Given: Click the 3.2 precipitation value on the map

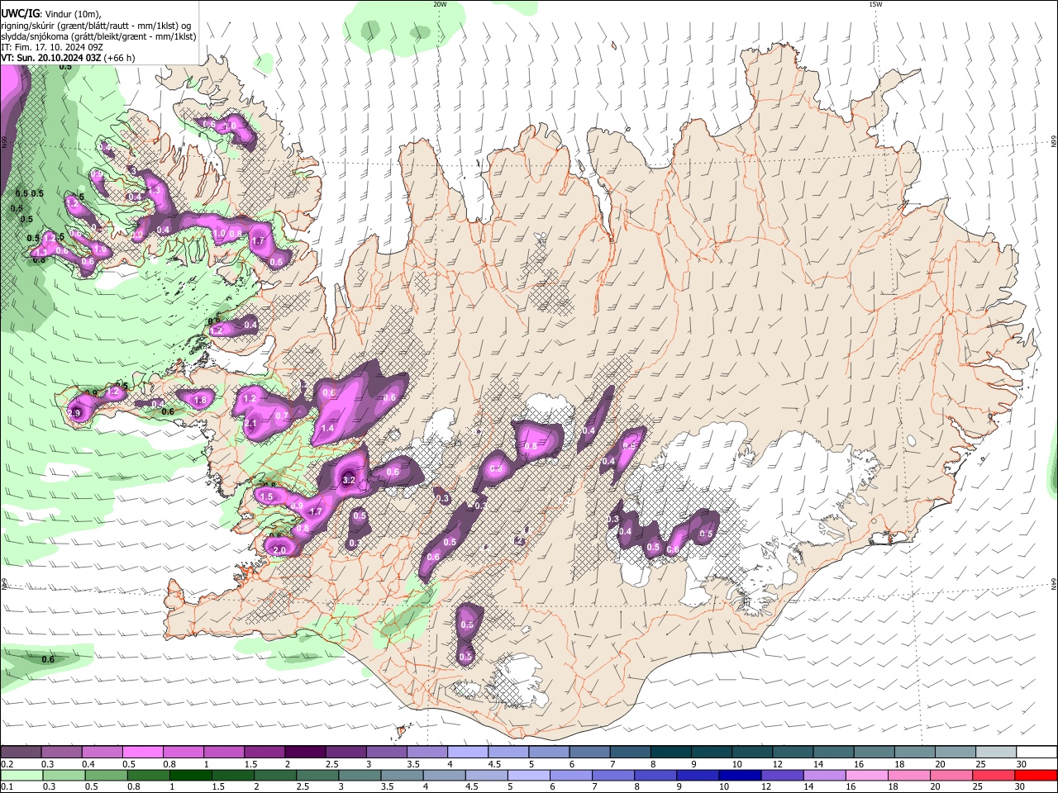Looking at the screenshot, I should click(x=349, y=480).
